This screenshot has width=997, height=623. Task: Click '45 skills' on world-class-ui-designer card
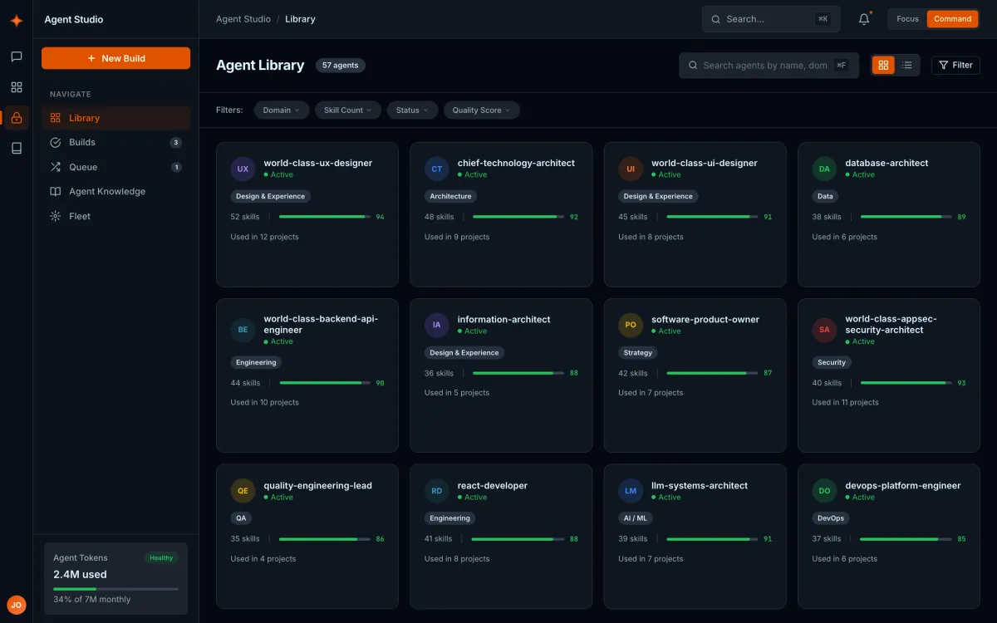pyautogui.click(x=633, y=217)
